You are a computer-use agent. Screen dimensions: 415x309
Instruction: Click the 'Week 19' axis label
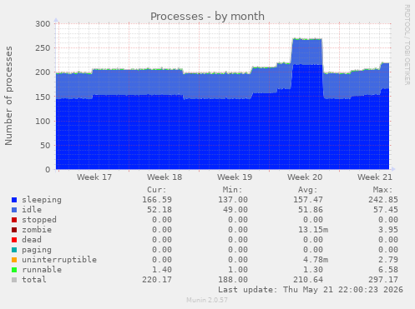[235, 177]
